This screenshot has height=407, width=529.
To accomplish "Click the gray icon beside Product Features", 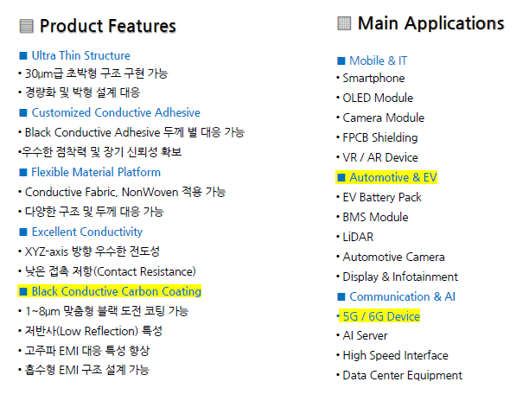I will pos(26,26).
